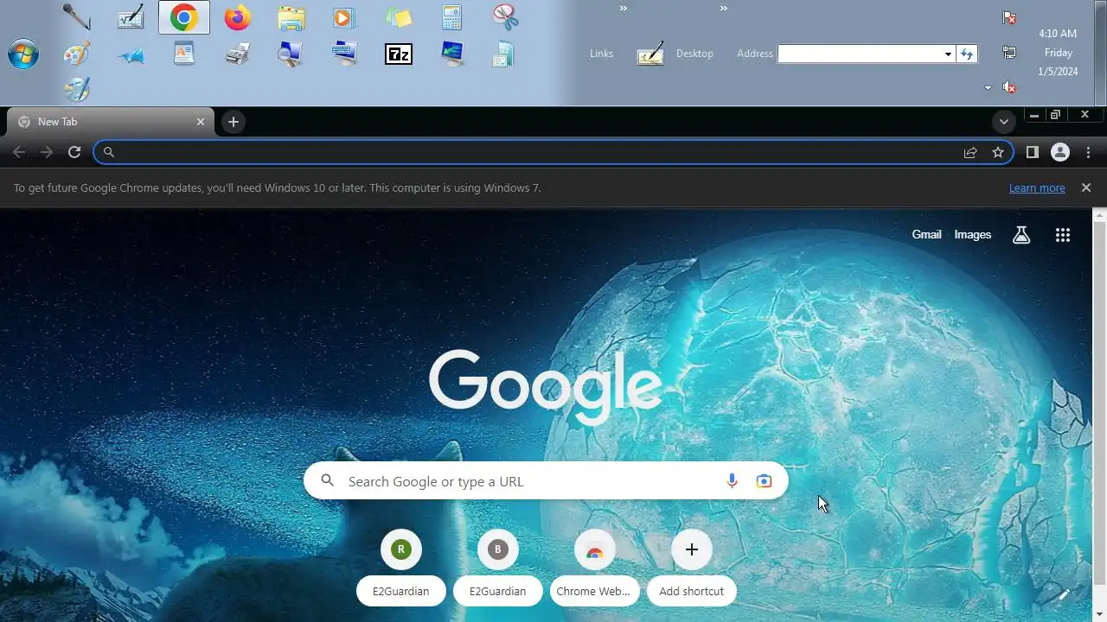This screenshot has width=1107, height=622.
Task: Open Math Input Panel from taskbar
Action: click(130, 17)
